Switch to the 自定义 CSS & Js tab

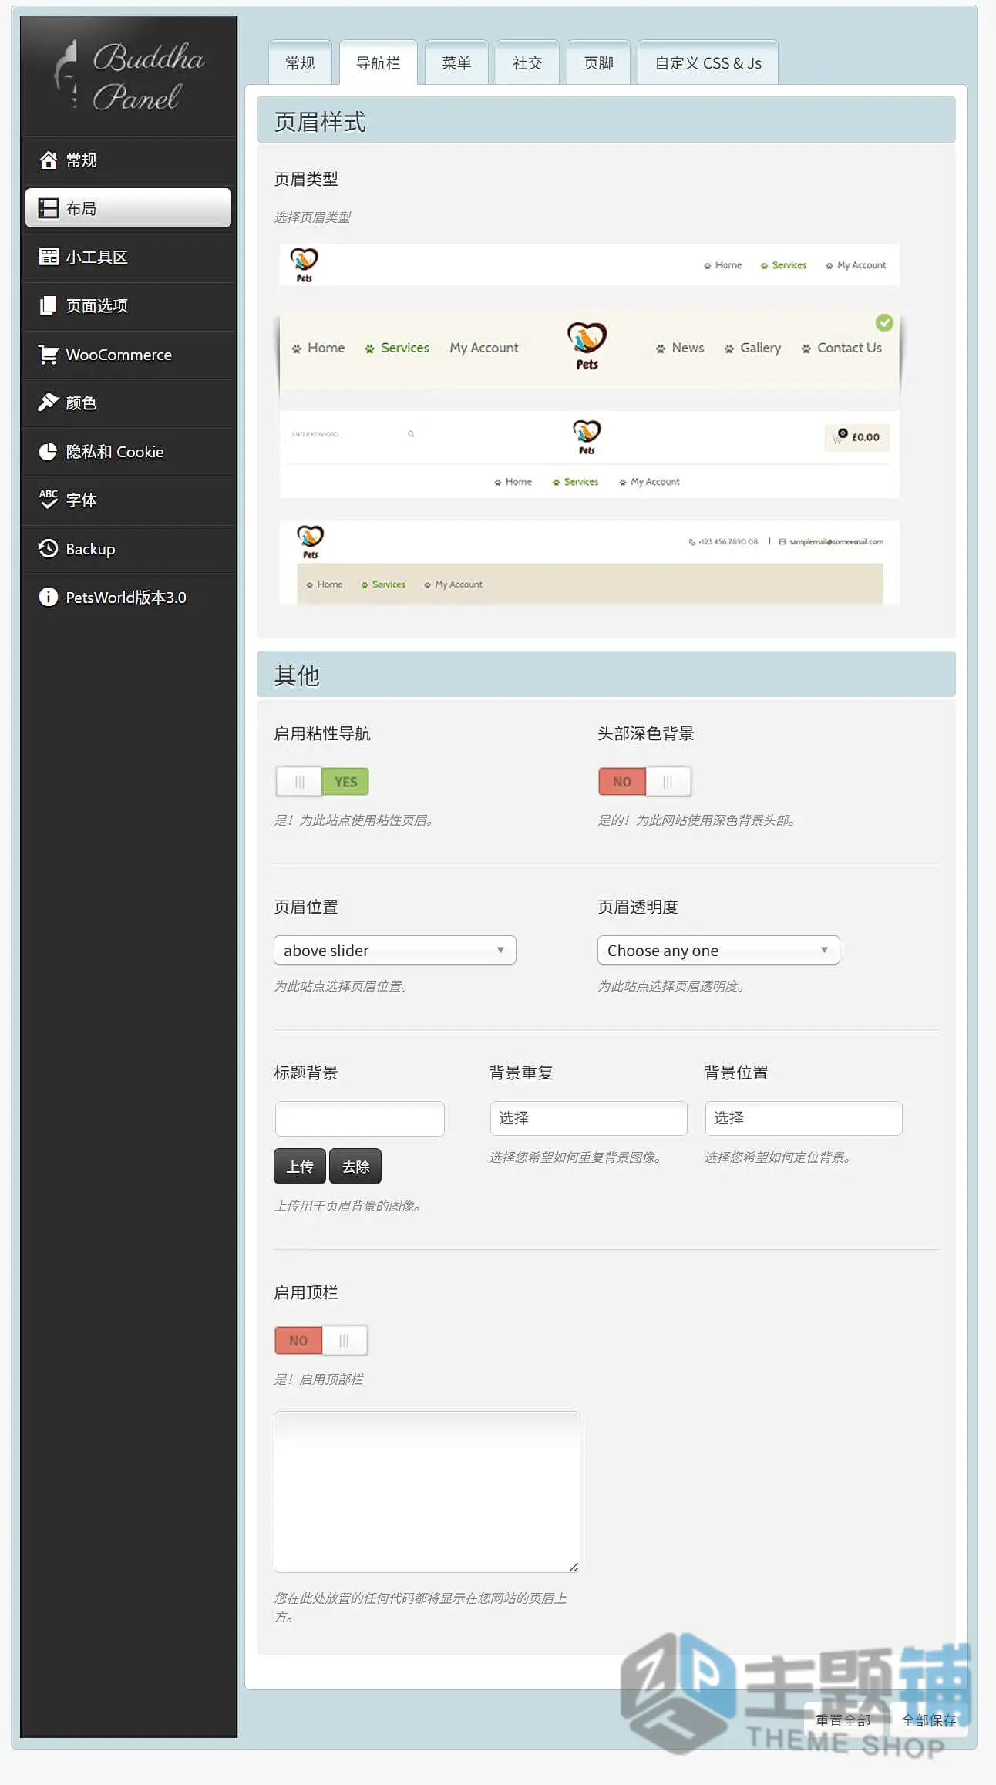pos(708,62)
